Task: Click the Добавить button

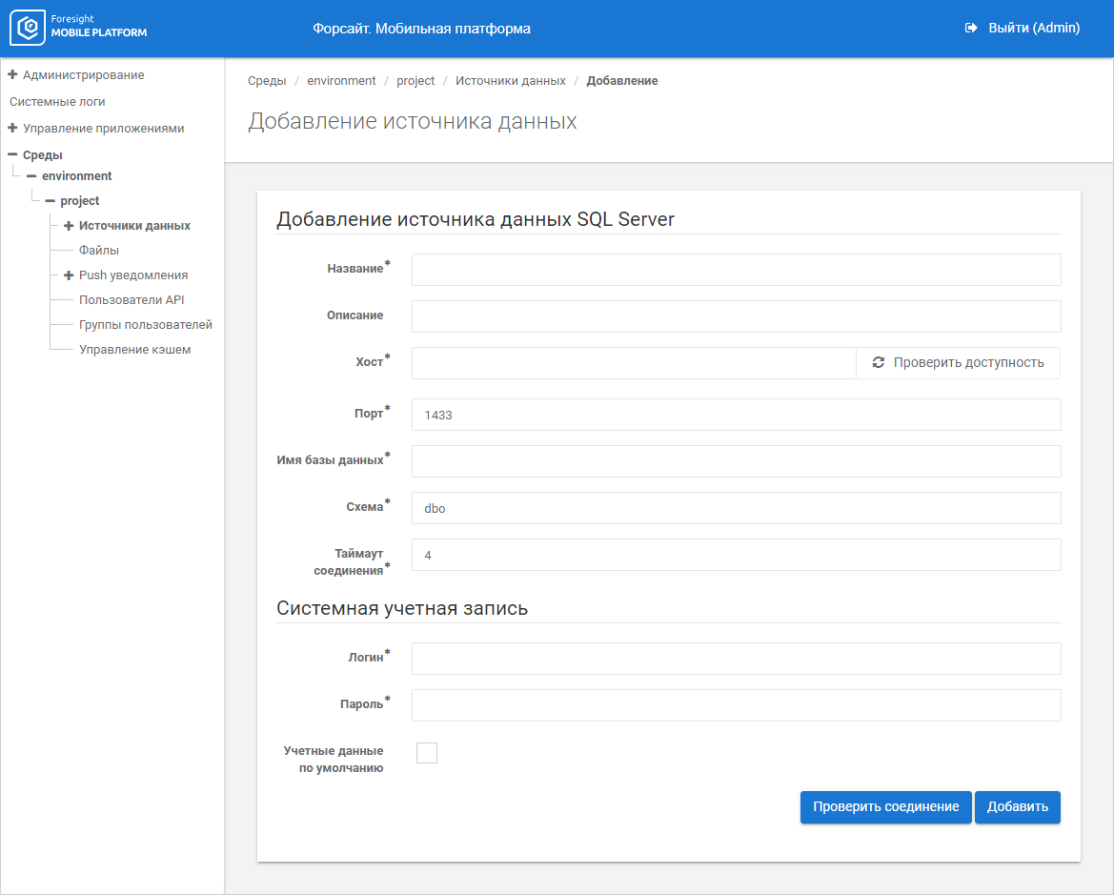Action: (1018, 807)
